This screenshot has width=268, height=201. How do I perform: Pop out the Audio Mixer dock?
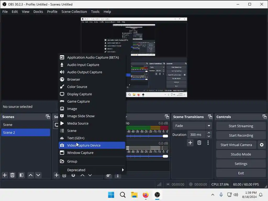point(167,117)
